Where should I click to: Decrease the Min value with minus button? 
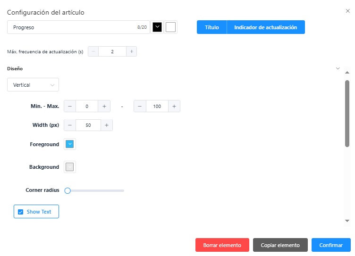coord(70,107)
